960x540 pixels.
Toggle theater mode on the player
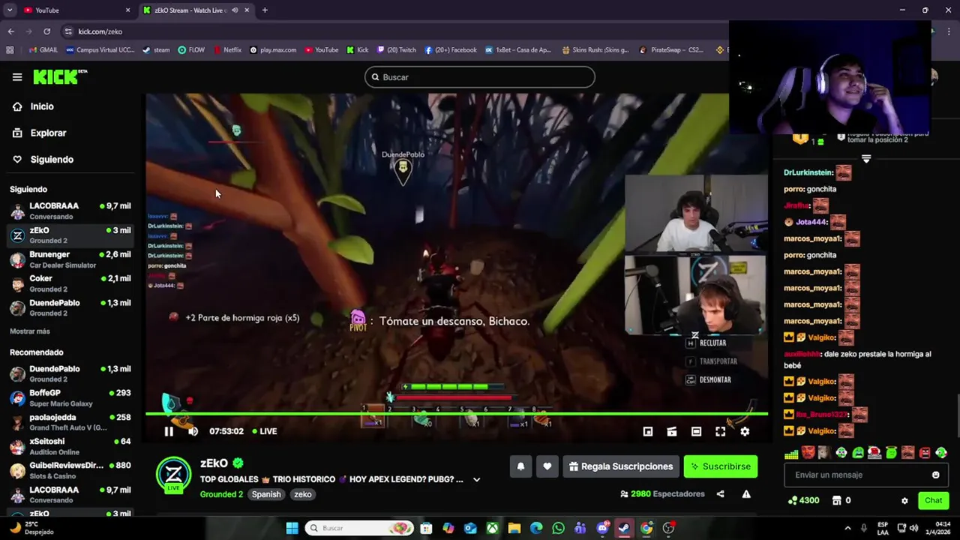696,431
